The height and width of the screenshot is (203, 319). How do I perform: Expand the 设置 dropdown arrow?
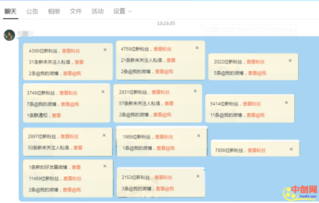[x=130, y=11]
